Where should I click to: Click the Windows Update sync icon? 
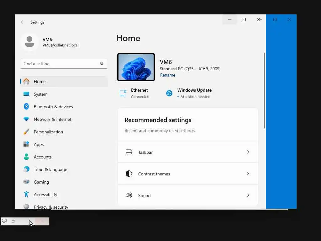(169, 93)
